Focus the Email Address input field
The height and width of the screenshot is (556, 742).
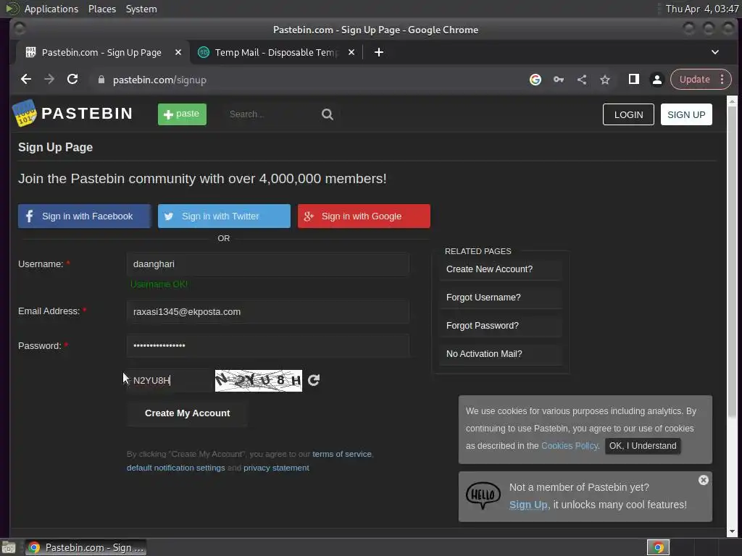268,311
